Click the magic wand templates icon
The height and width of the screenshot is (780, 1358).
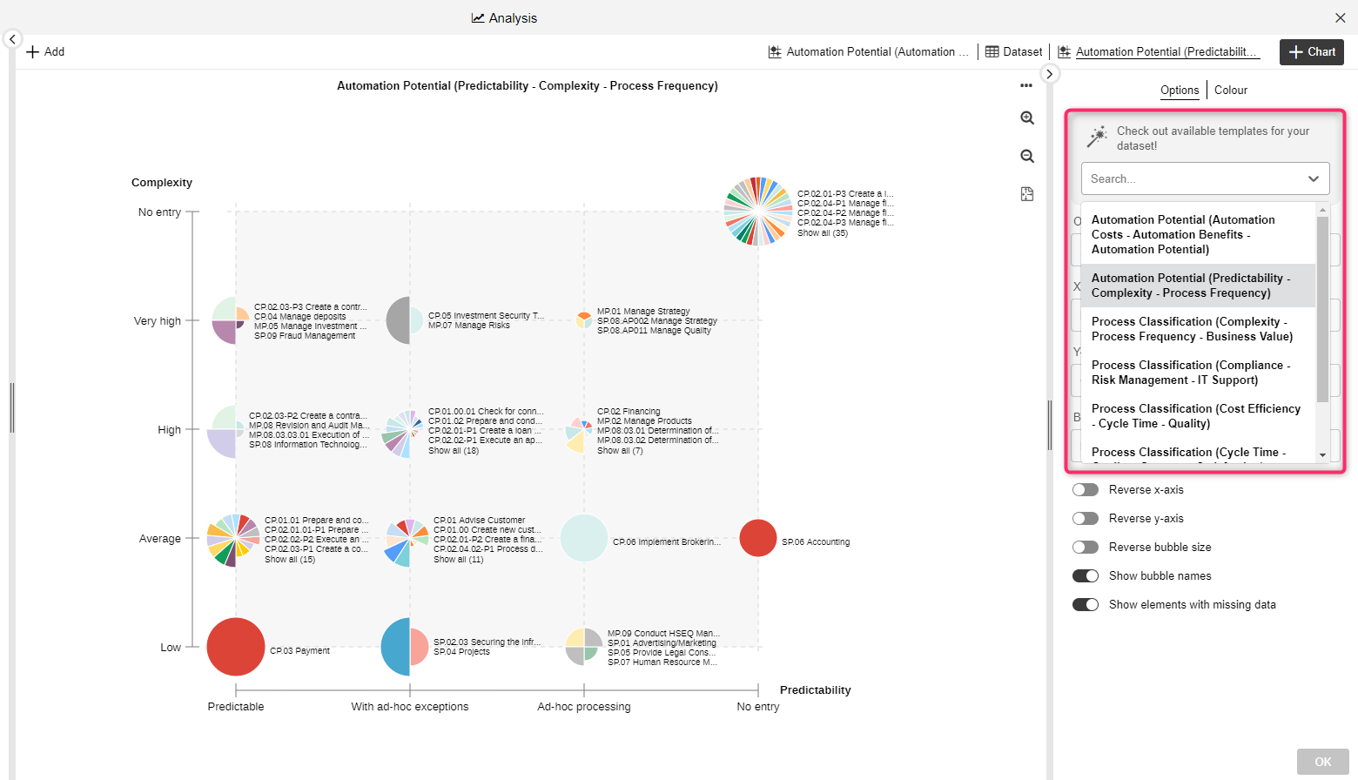pyautogui.click(x=1097, y=137)
